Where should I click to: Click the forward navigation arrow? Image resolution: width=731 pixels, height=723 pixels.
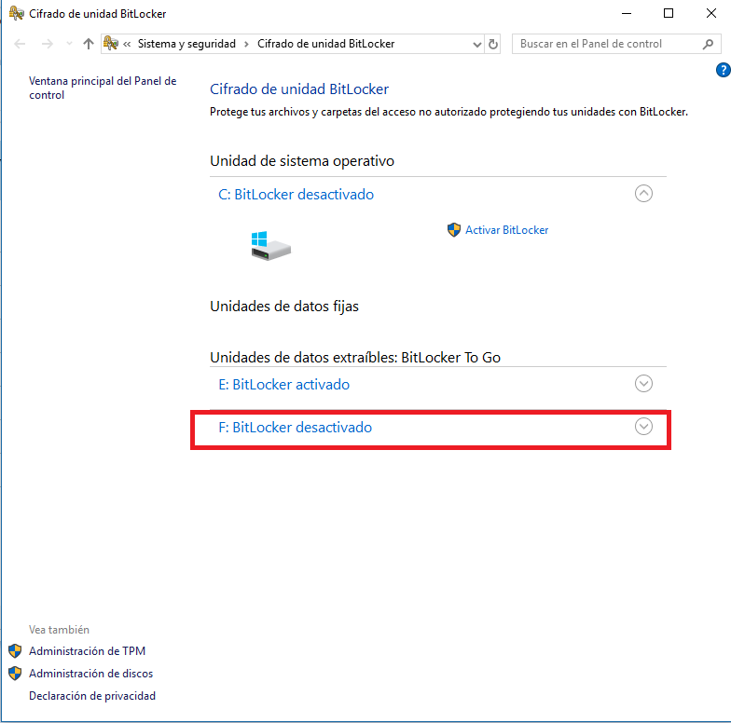coord(47,44)
